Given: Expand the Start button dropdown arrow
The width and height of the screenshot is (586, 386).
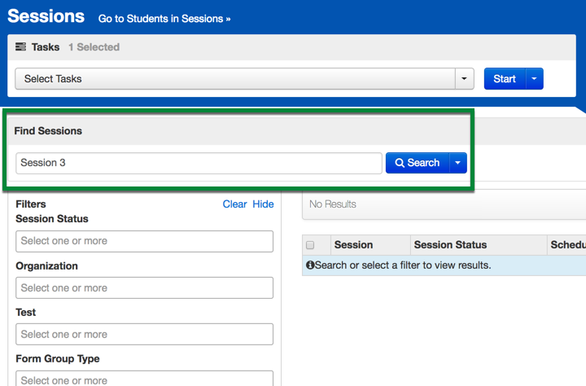Looking at the screenshot, I should (535, 79).
